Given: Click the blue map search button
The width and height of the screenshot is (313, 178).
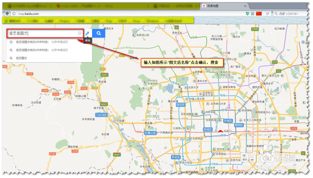Looking at the screenshot, I should (x=99, y=33).
